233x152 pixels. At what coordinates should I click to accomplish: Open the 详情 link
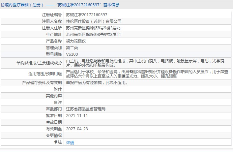[70, 143]
